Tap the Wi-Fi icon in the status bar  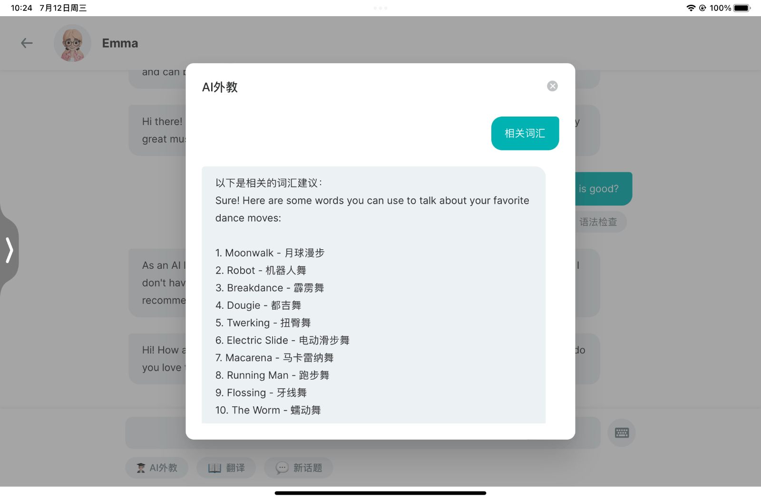tap(691, 8)
